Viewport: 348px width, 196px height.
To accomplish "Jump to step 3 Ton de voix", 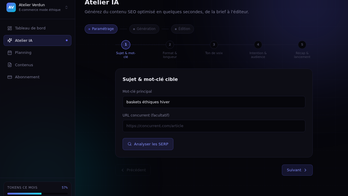I will 214,45.
